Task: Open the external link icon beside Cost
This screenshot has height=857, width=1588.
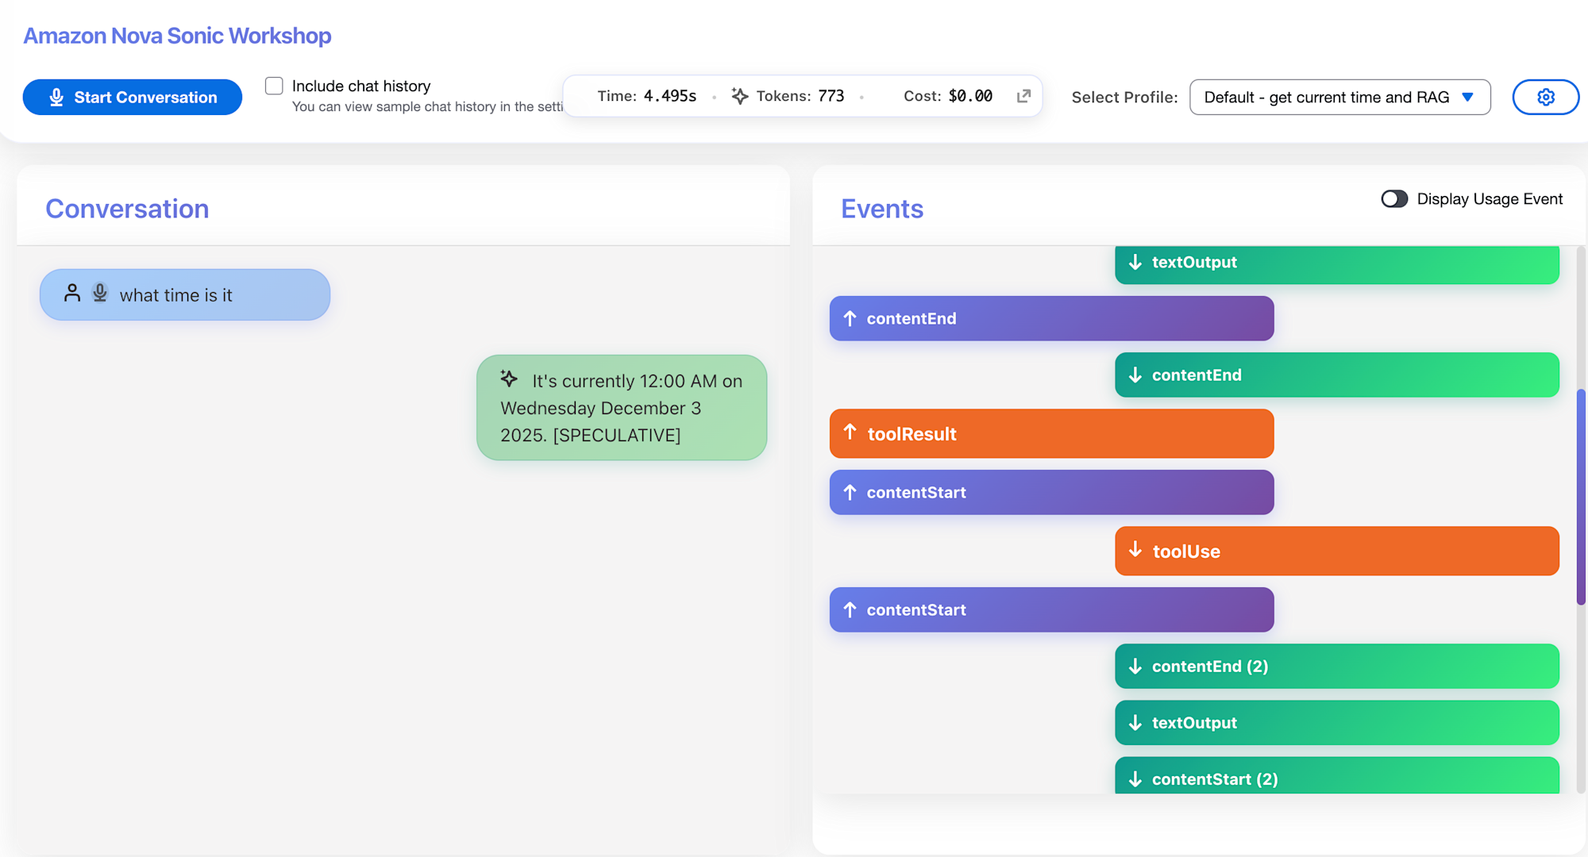Action: coord(1023,96)
